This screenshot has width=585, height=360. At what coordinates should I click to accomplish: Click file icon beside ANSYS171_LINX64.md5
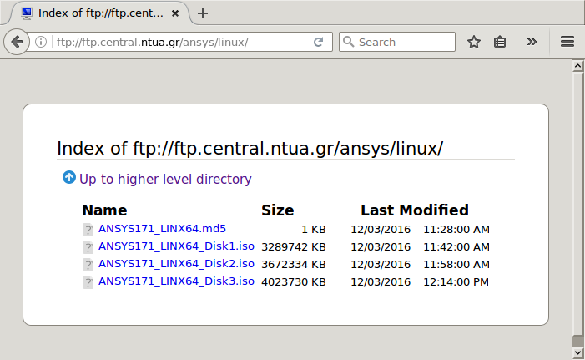click(x=88, y=230)
